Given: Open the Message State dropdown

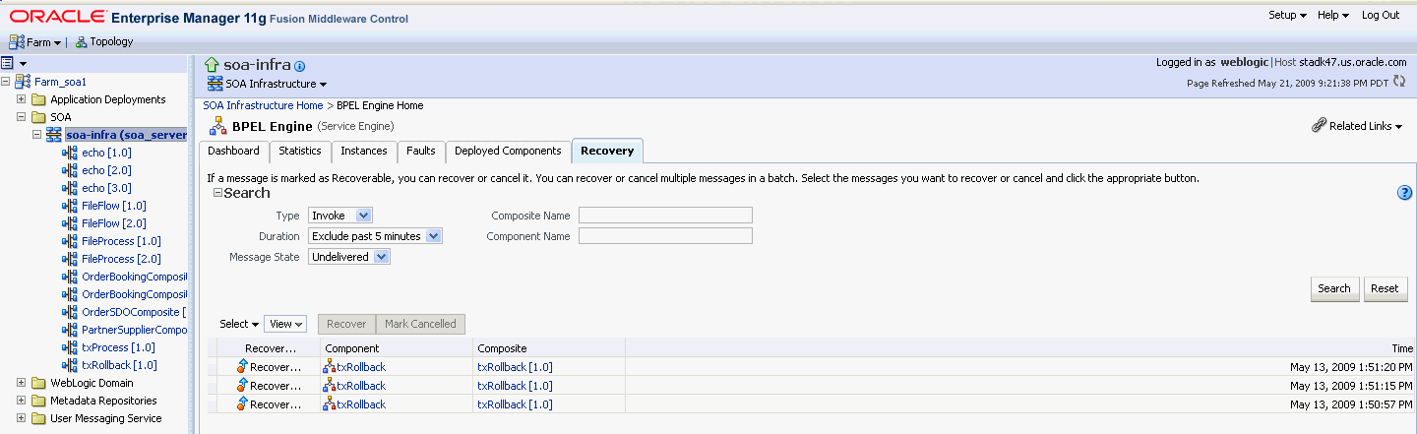Looking at the screenshot, I should click(x=349, y=257).
